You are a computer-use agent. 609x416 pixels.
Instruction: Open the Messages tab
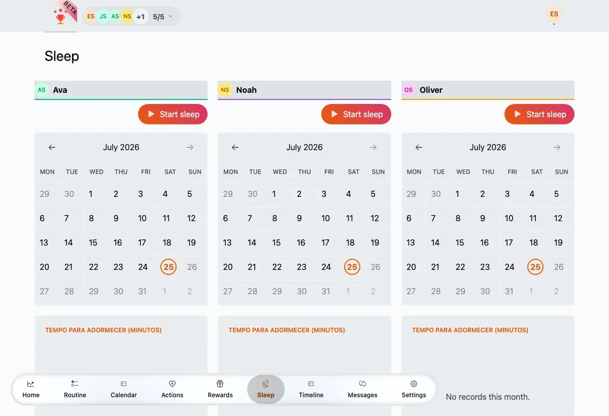tap(363, 390)
